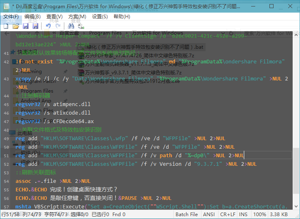Click the 选择0/0 status entry
300x219 pixels.
[x=79, y=215]
